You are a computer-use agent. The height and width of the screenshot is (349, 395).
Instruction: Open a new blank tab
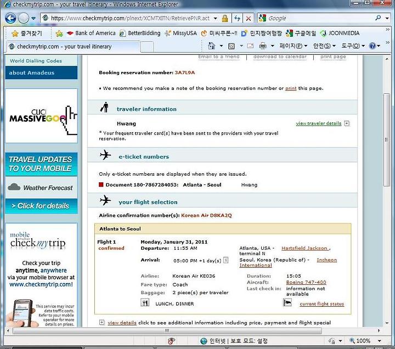point(147,47)
